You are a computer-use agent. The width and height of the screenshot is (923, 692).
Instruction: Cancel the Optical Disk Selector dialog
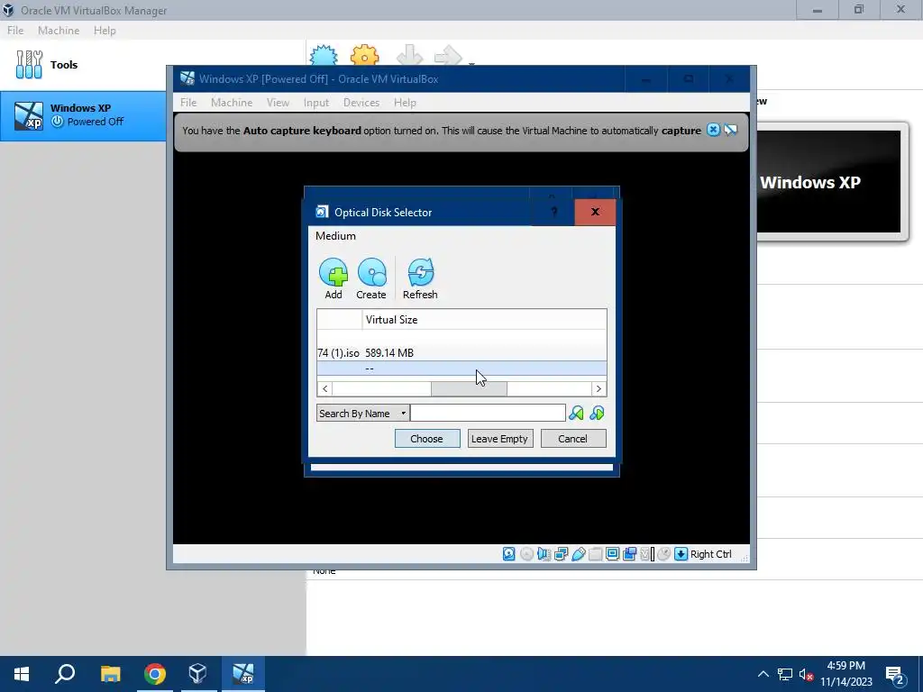[572, 439]
